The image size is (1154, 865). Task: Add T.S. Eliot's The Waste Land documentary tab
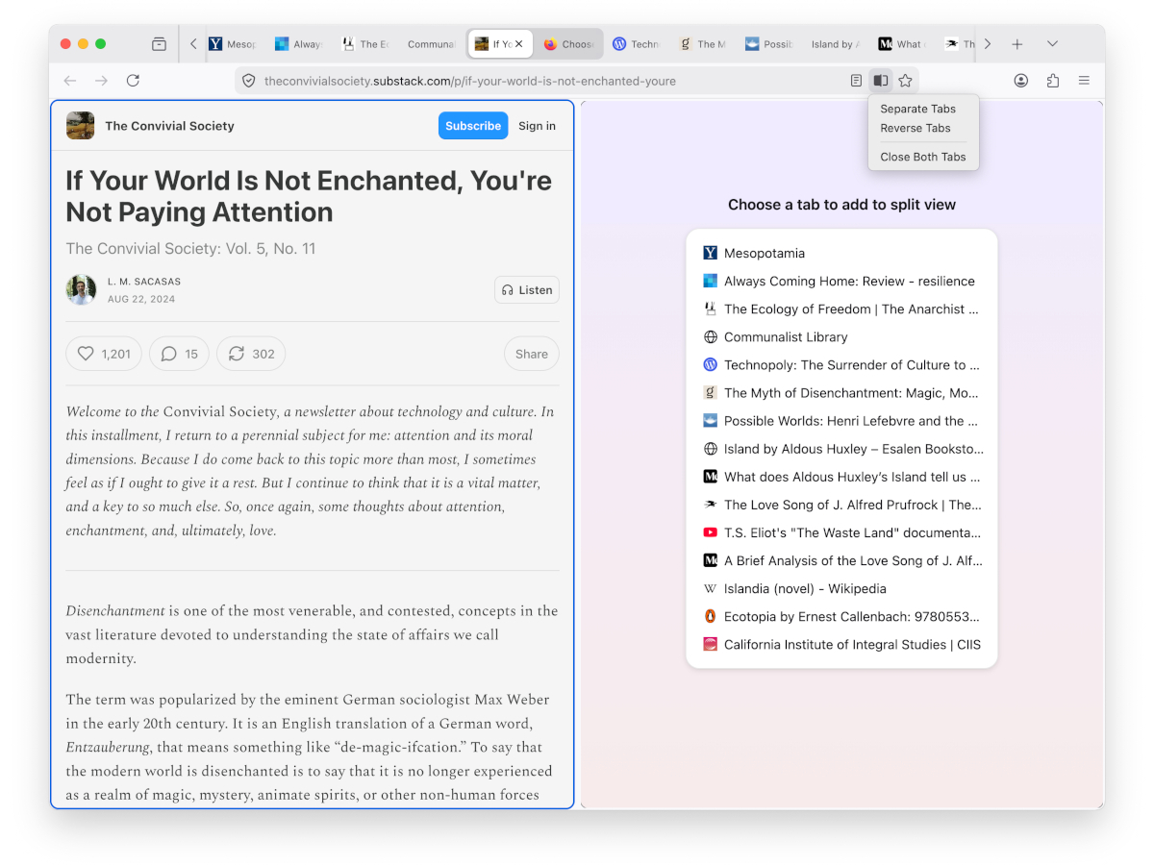tap(841, 531)
